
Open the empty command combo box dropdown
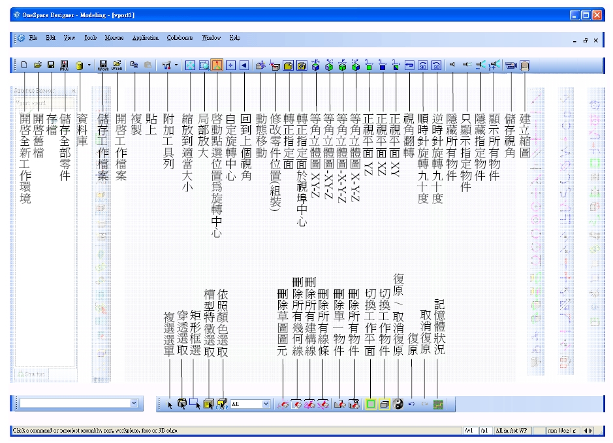134,402
